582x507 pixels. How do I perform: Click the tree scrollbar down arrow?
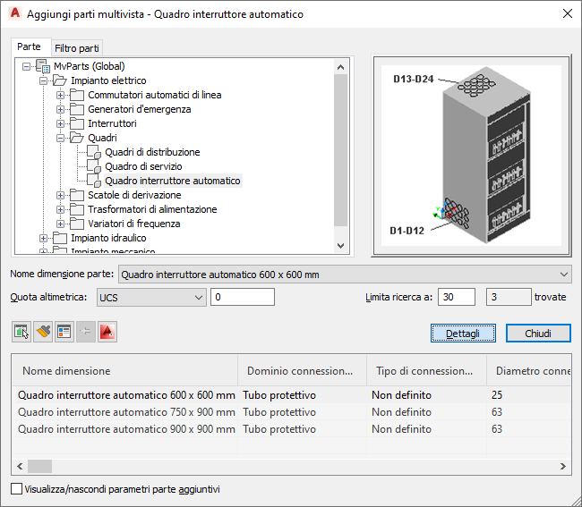click(340, 245)
